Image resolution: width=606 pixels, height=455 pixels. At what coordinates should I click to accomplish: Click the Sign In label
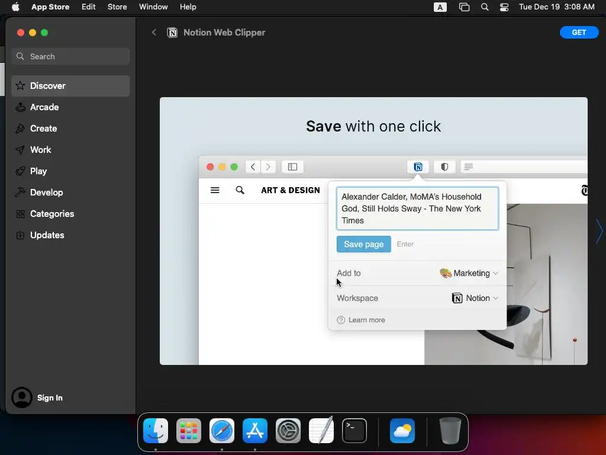[x=50, y=398]
